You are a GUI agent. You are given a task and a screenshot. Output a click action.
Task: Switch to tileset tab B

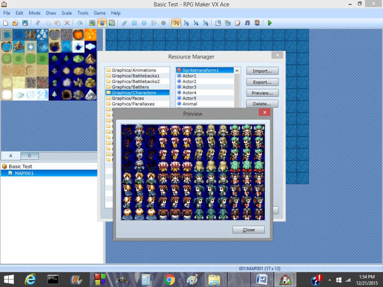click(30, 155)
